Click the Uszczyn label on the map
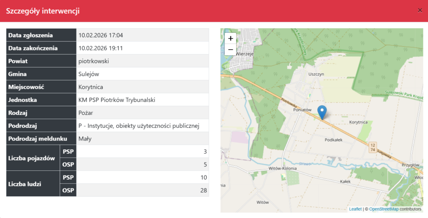 [x=316, y=74]
